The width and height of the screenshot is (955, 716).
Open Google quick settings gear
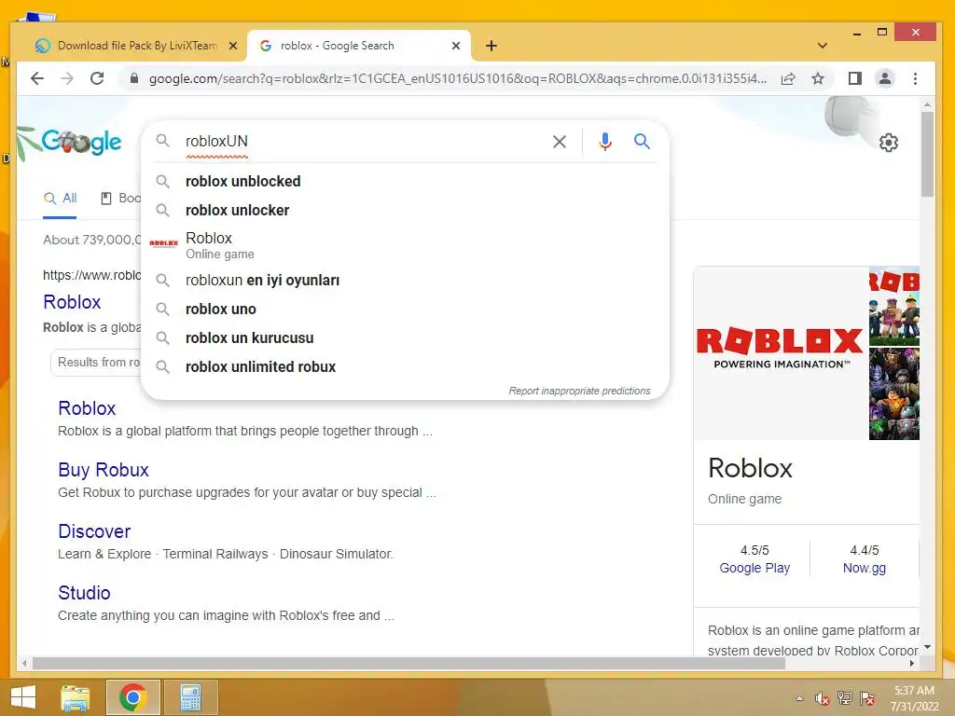[889, 143]
